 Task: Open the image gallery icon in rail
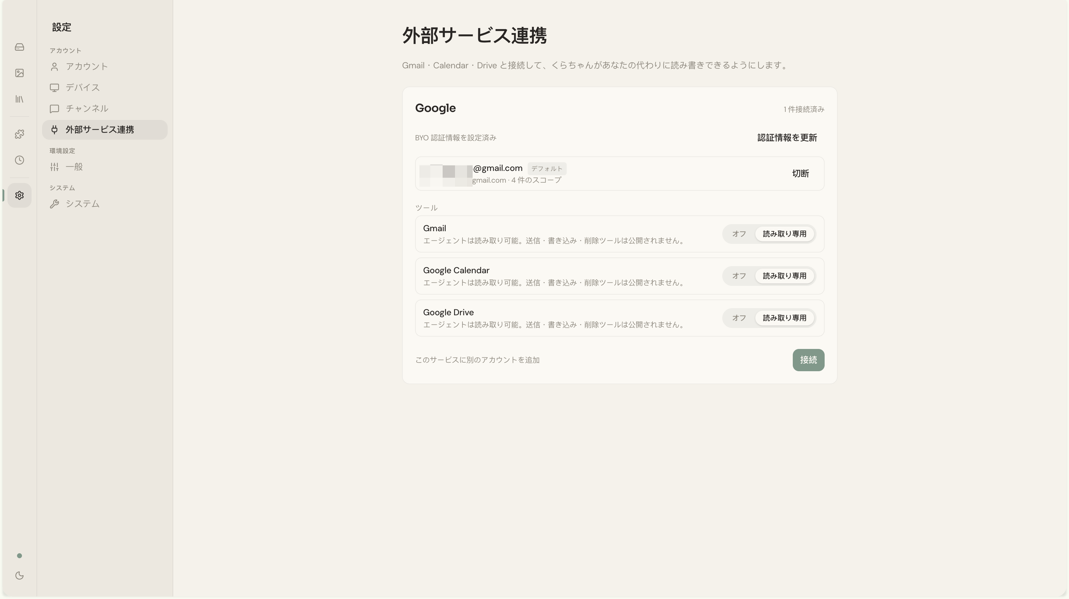[19, 73]
